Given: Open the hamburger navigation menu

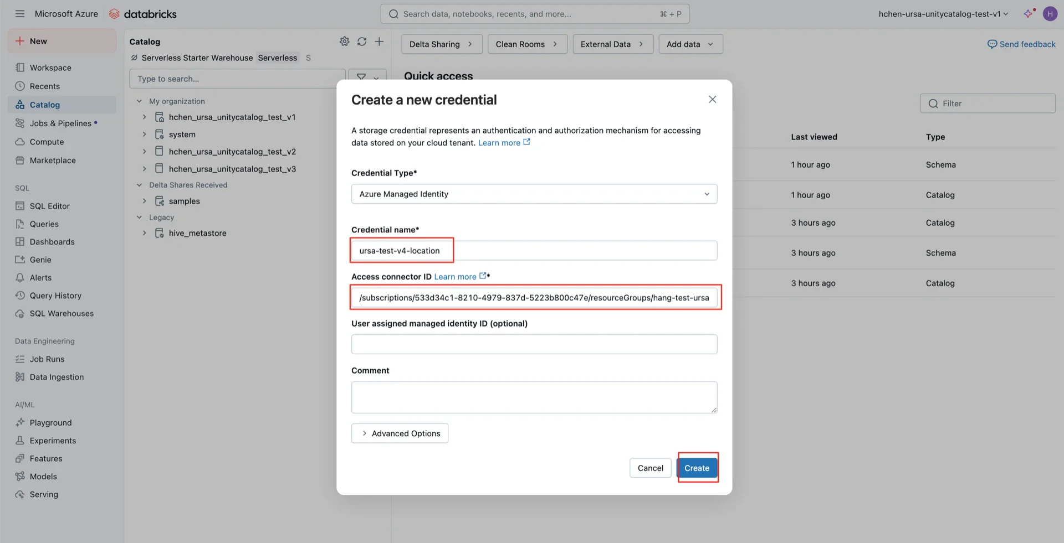Looking at the screenshot, I should (20, 14).
